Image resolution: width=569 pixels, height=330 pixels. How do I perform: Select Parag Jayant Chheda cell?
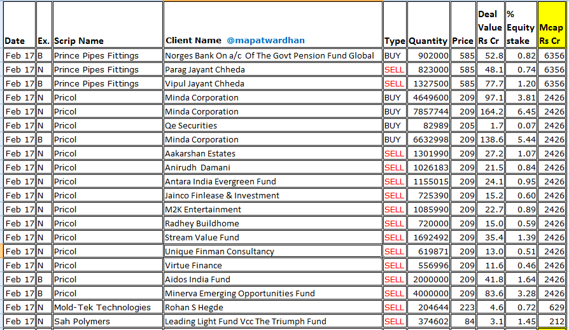(273, 70)
